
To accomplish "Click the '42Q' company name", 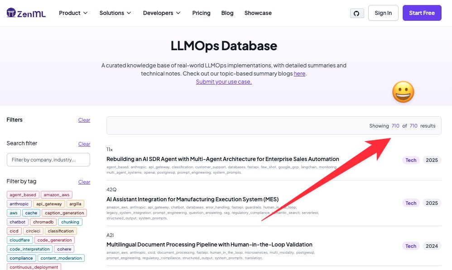I will 111,189.
